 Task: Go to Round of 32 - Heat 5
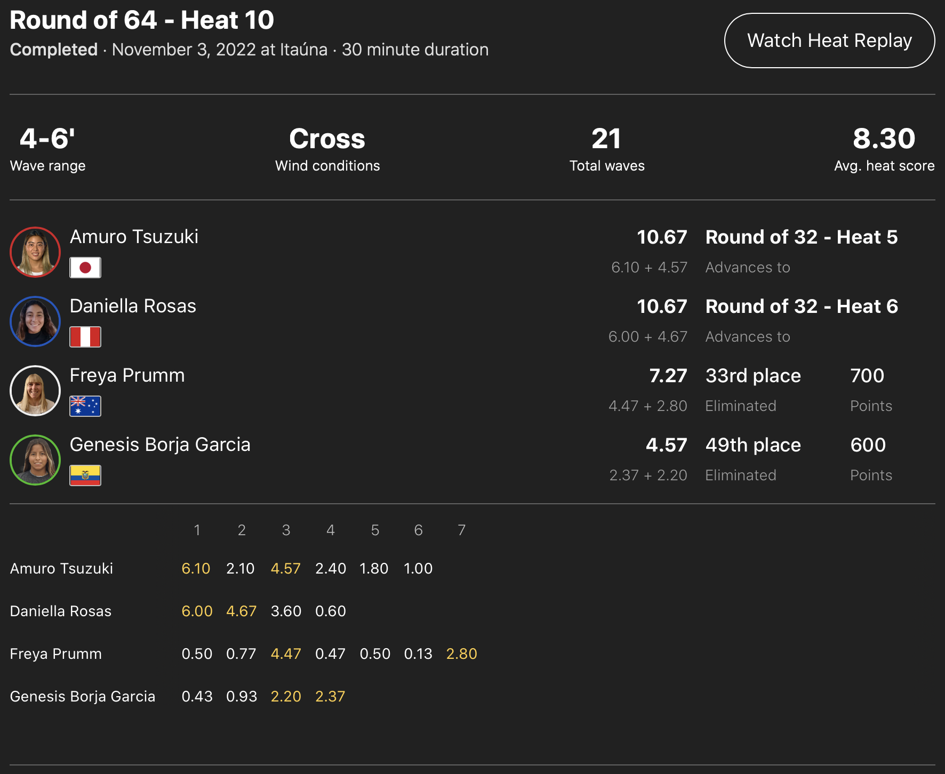[801, 237]
